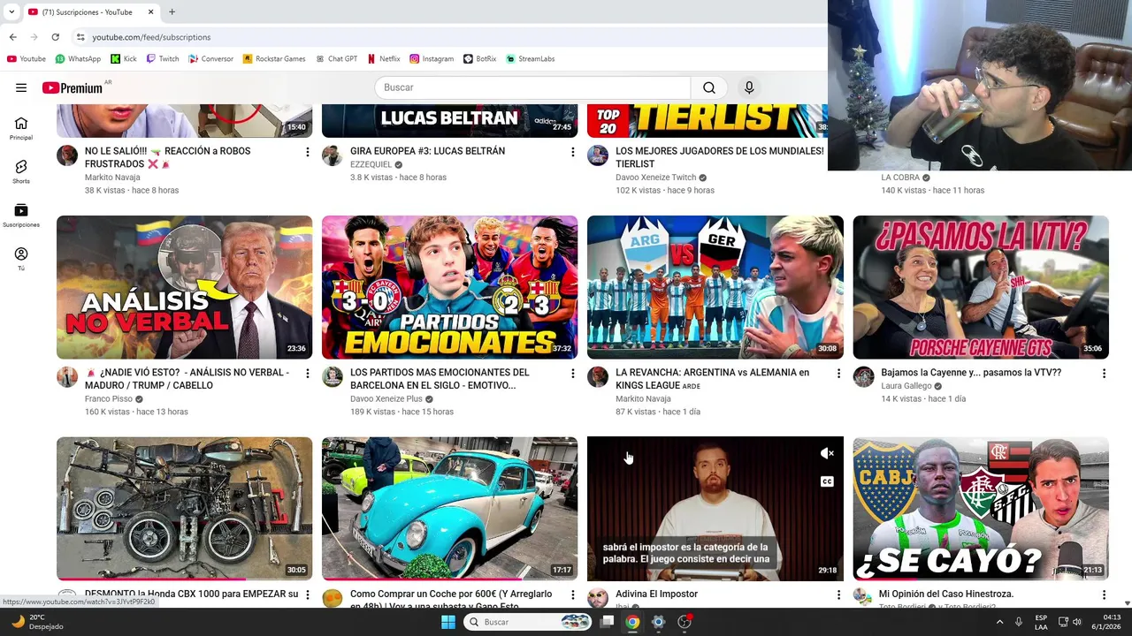This screenshot has width=1132, height=636.
Task: Open Principal home in sidebar
Action: point(21,128)
